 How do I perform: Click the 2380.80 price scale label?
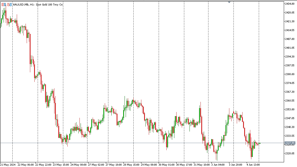tap(290, 74)
